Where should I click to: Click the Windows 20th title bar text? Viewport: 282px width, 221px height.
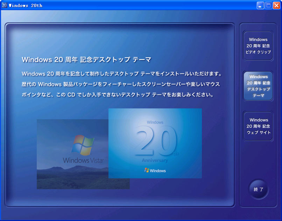point(26,6)
